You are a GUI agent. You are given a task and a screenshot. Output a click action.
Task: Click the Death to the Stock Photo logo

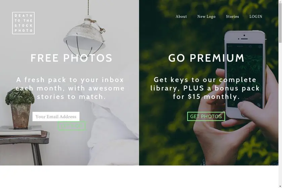click(24, 23)
